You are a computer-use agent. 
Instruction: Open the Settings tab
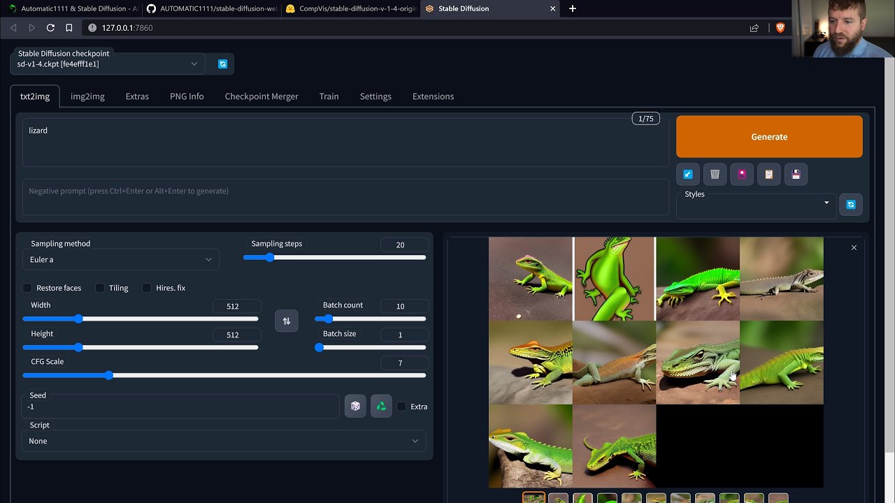click(375, 96)
